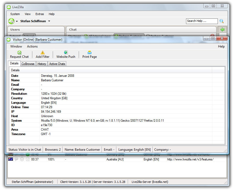Click the '00:37' time in Australia row
Image resolution: width=234 pixels, height=190 pixels.
pyautogui.click(x=35, y=159)
